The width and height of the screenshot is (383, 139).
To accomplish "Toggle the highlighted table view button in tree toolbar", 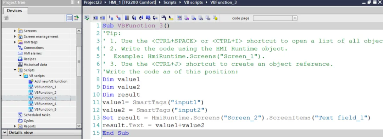I will point(70,18).
